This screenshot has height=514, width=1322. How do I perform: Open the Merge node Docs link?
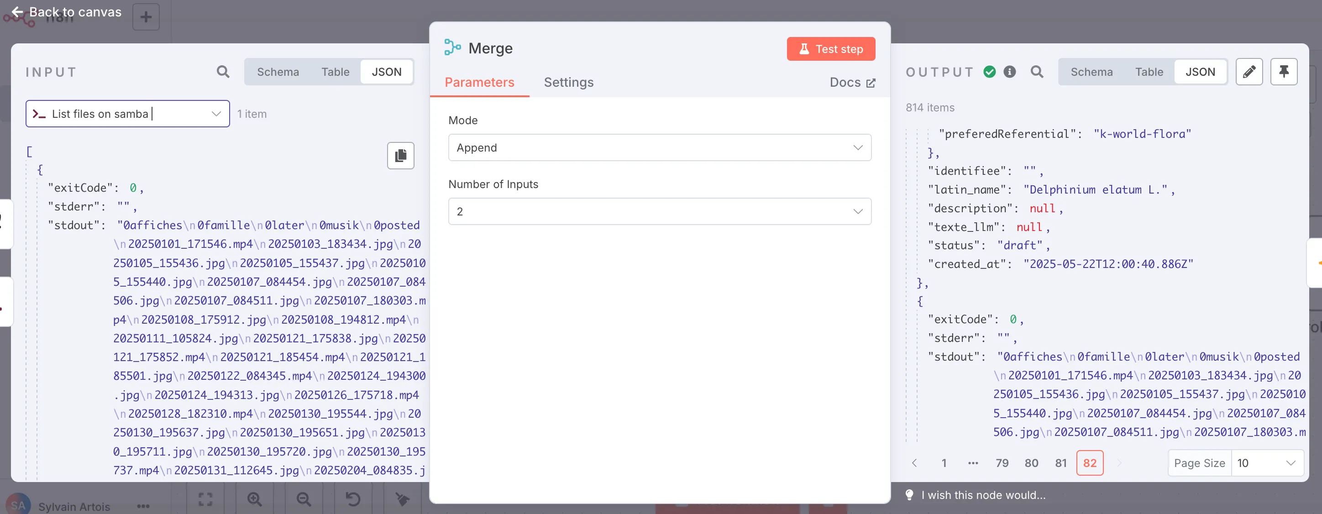(x=852, y=82)
